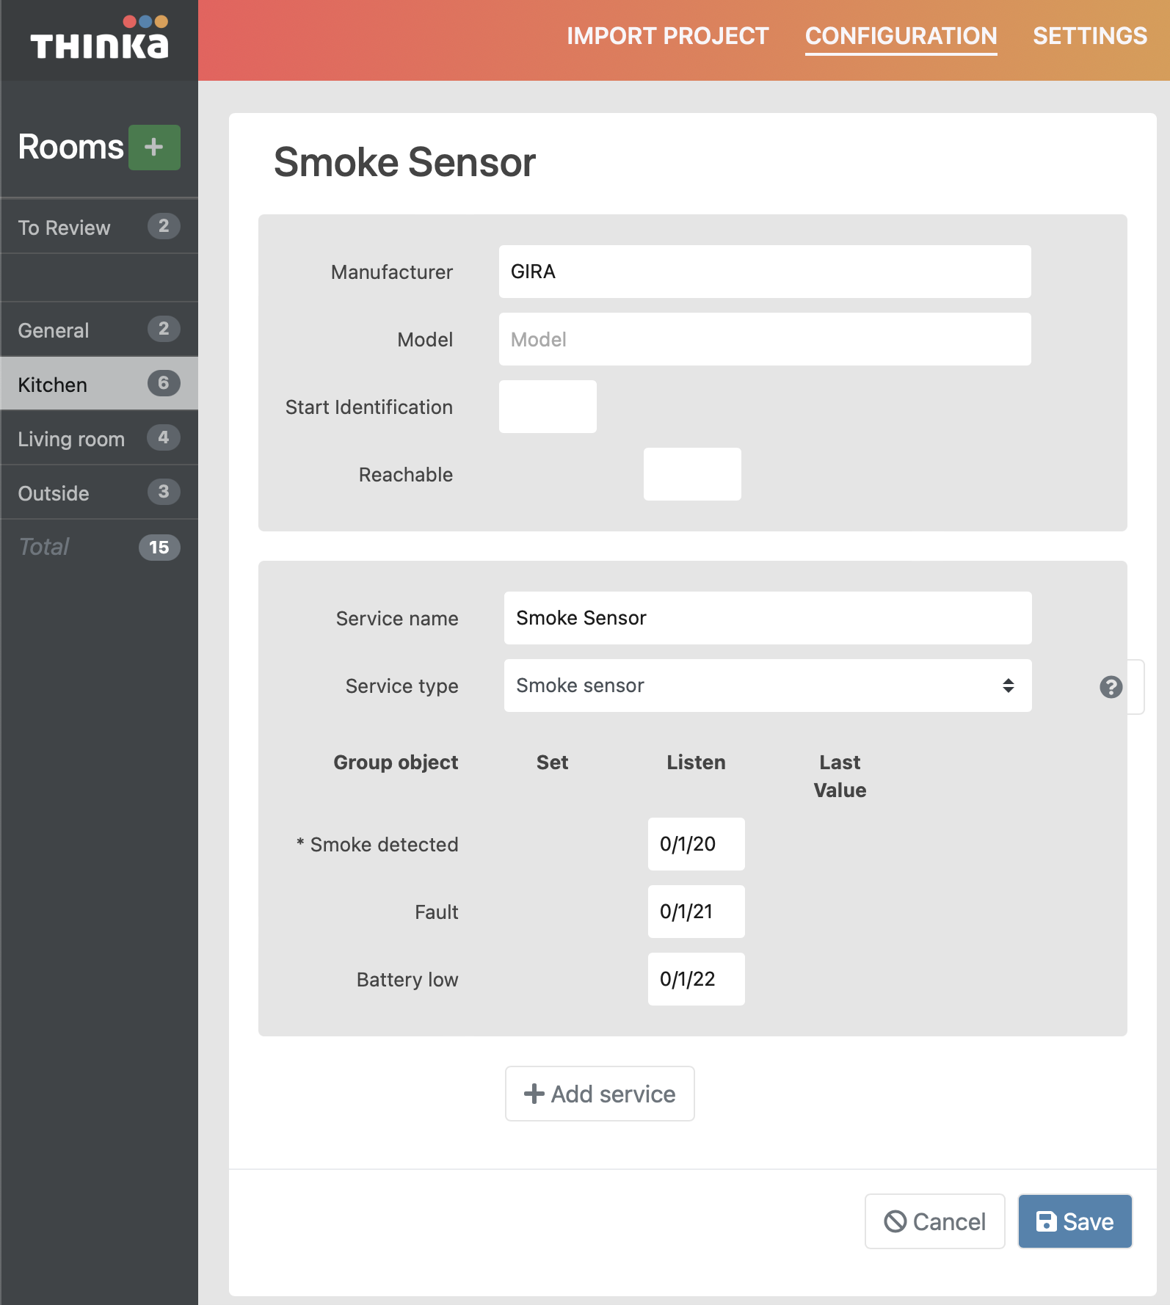The height and width of the screenshot is (1305, 1170).
Task: Open the Service type dropdown
Action: click(x=767, y=686)
